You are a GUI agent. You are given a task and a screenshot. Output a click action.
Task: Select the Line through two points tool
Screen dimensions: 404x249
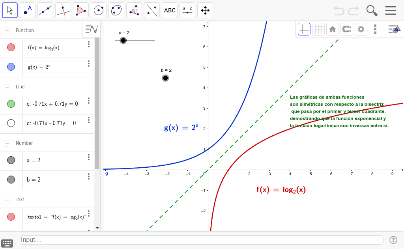[45, 10]
